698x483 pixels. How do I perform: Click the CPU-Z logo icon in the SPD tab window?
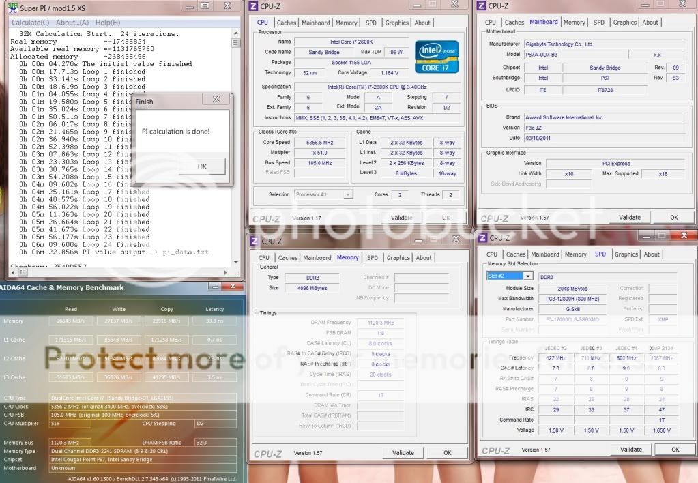coord(482,238)
